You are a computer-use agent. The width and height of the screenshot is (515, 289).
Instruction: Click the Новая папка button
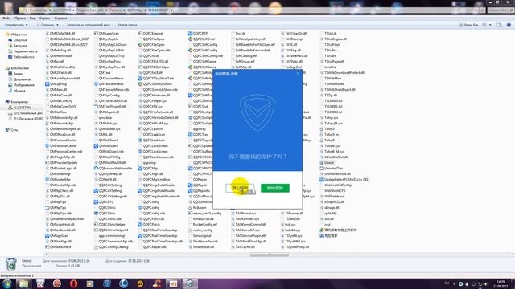127,25
